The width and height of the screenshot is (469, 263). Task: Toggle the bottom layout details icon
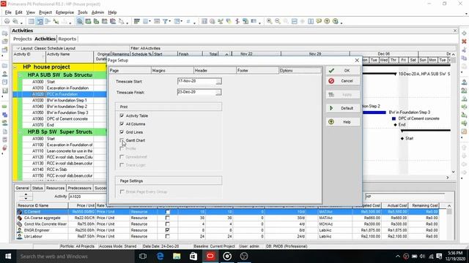(80, 21)
